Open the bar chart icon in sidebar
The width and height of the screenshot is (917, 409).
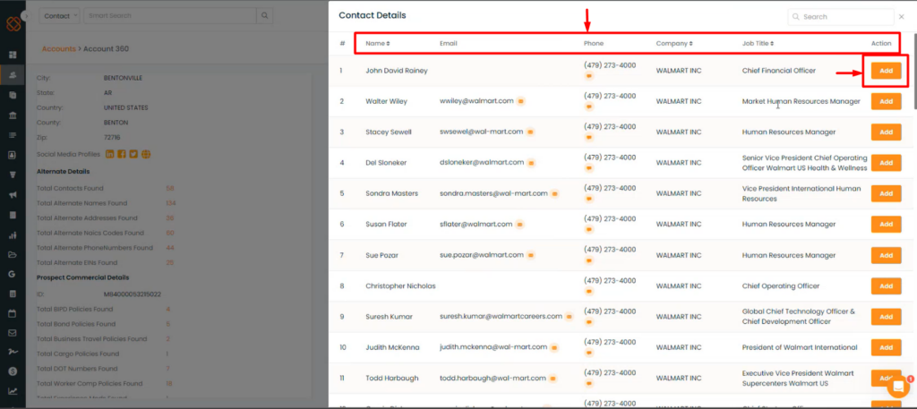coord(13,234)
